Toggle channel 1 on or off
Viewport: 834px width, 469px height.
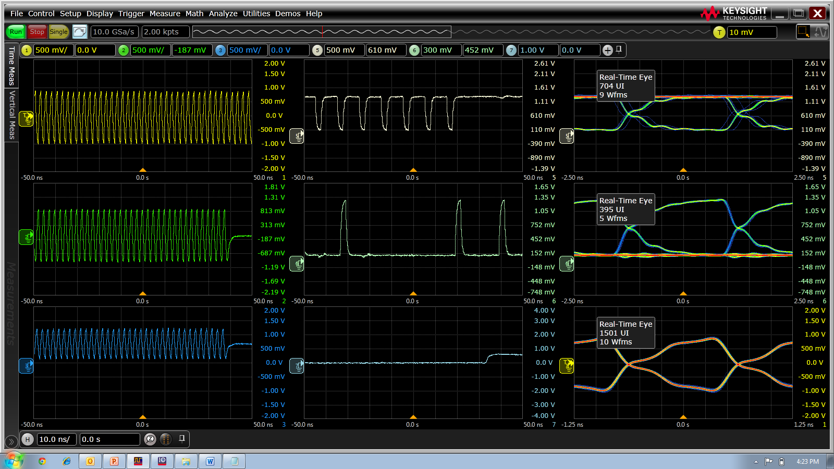(27, 50)
